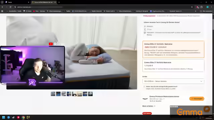Open Steam from the taskbar
Image resolution: width=214 pixels, height=120 pixels.
(13, 117)
